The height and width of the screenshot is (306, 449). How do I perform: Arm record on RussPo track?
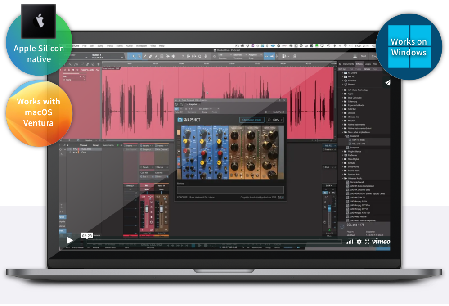click(x=73, y=70)
